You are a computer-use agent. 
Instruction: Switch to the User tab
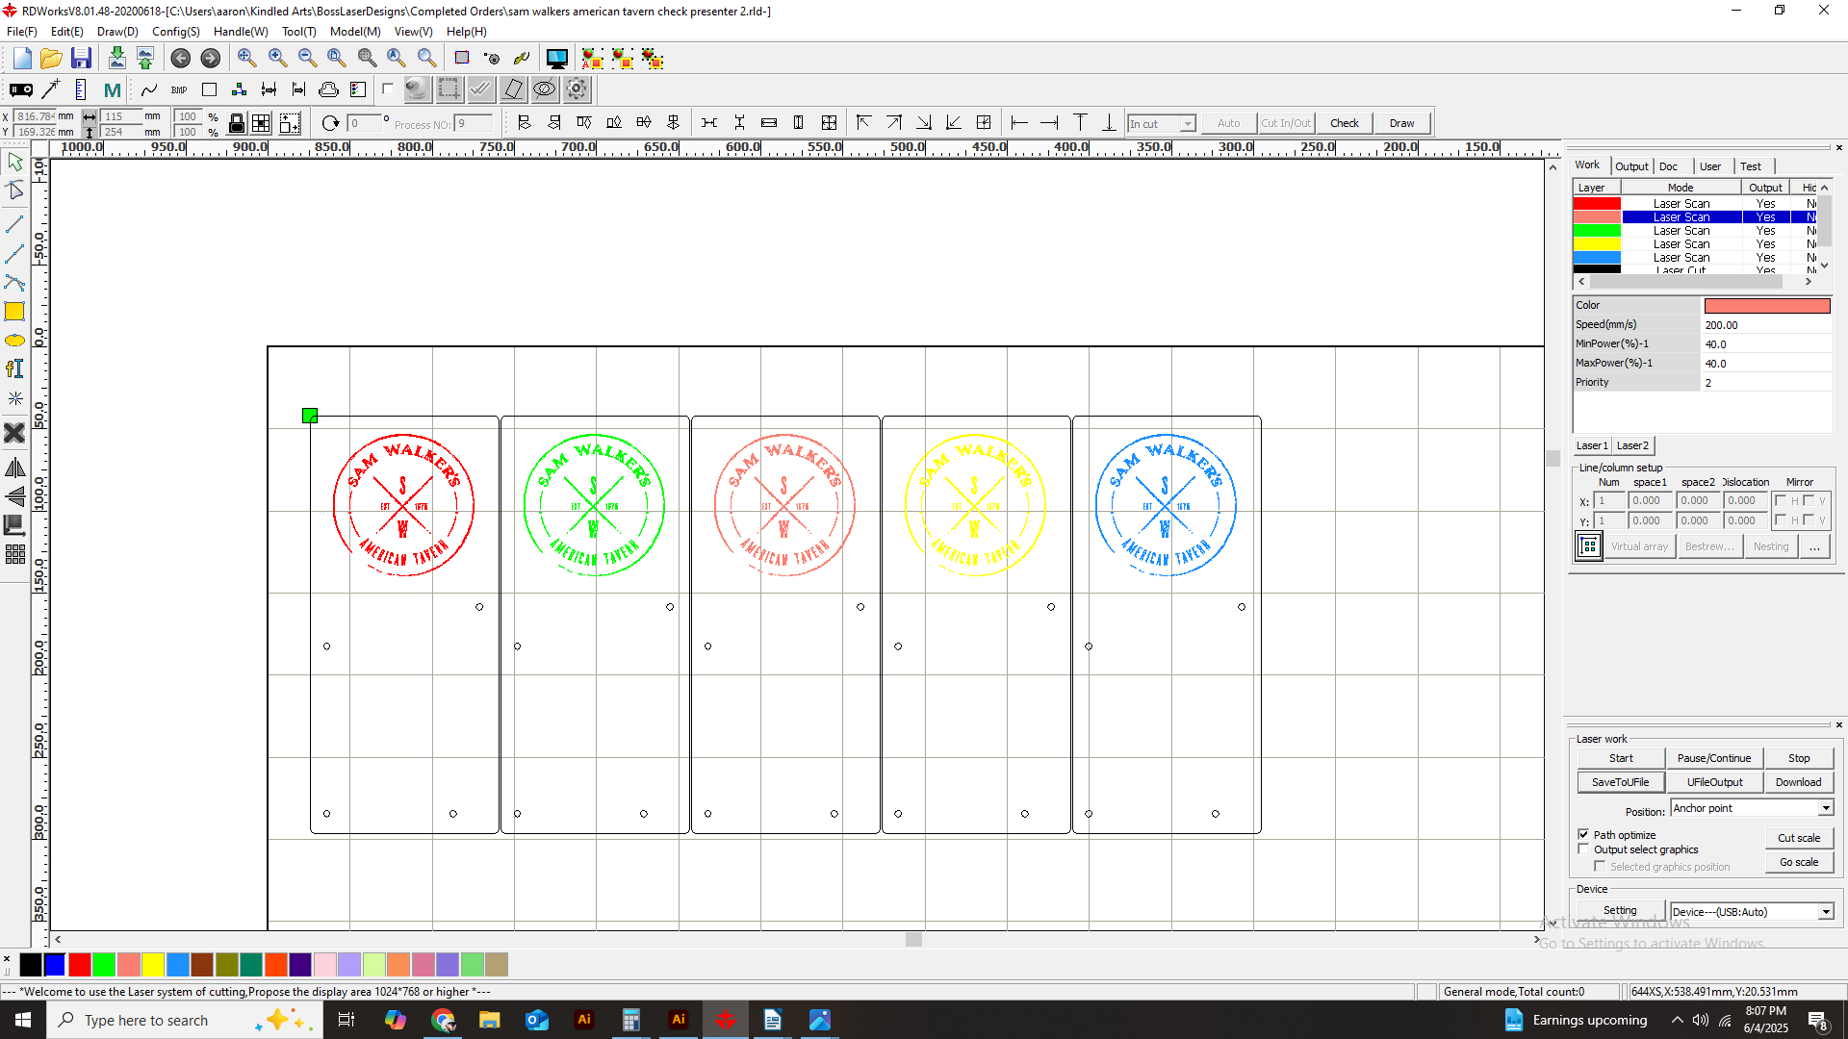(1710, 166)
